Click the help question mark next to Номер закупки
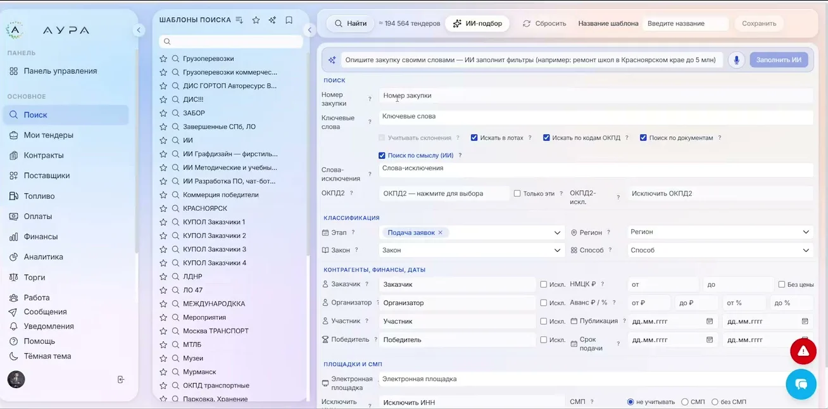The height and width of the screenshot is (409, 828). 370,99
